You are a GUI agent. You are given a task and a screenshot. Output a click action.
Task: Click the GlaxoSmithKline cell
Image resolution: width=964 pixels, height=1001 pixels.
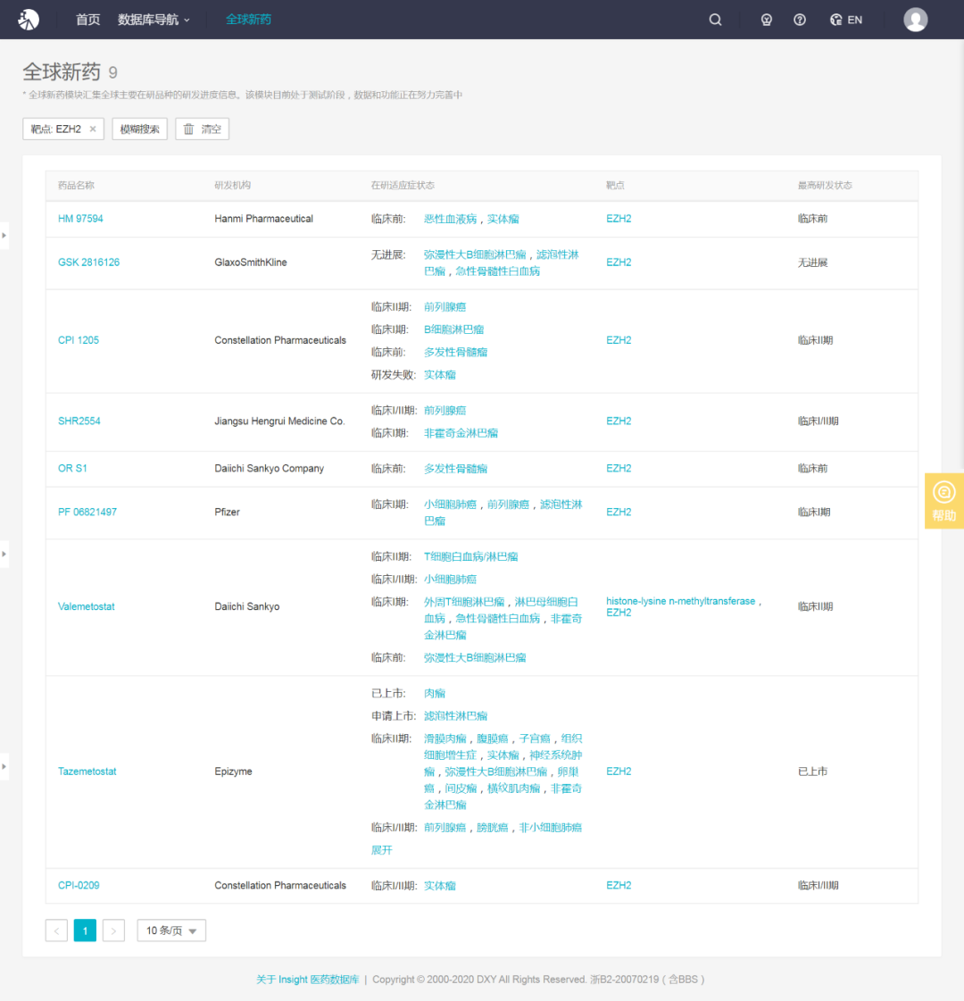point(251,263)
